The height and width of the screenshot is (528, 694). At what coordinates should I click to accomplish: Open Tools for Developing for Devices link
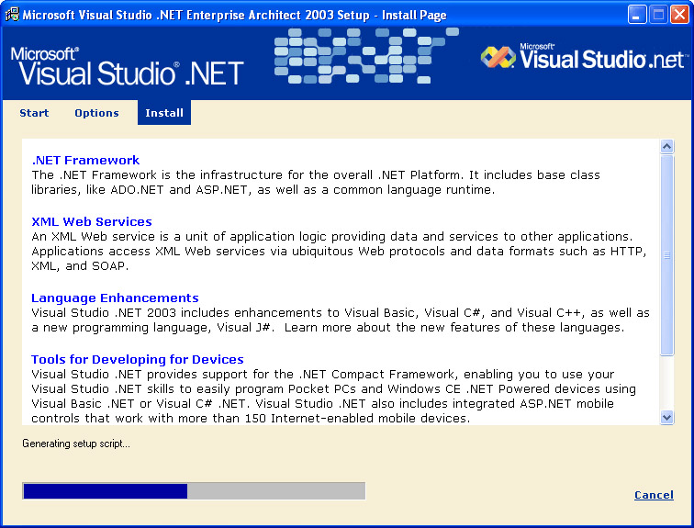tap(137, 359)
